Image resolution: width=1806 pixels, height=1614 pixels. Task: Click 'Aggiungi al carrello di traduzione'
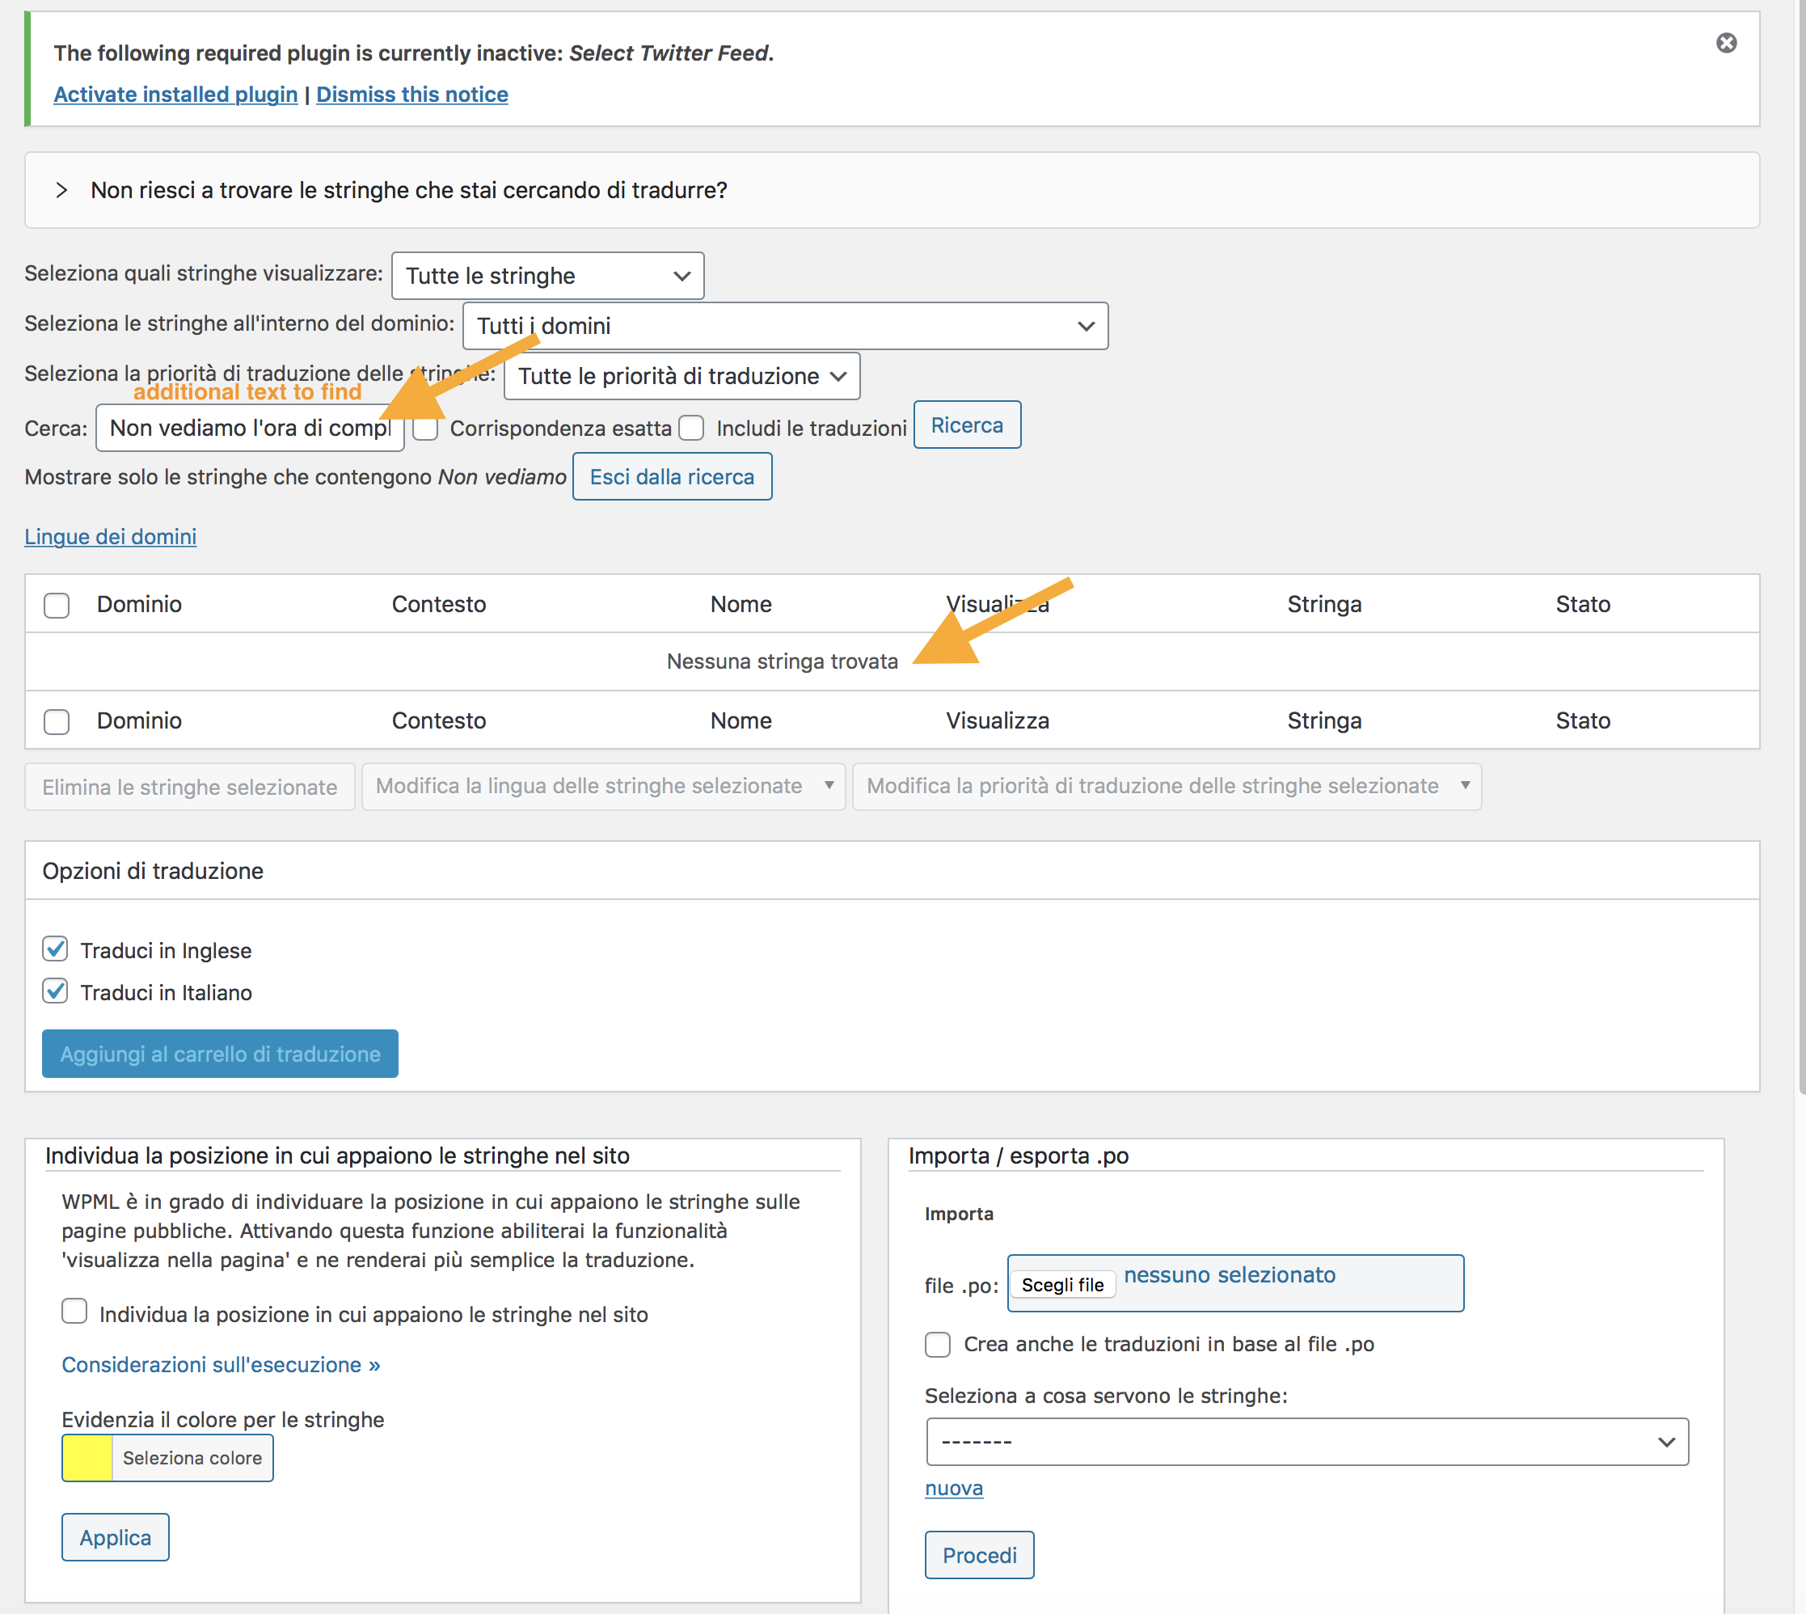[220, 1054]
